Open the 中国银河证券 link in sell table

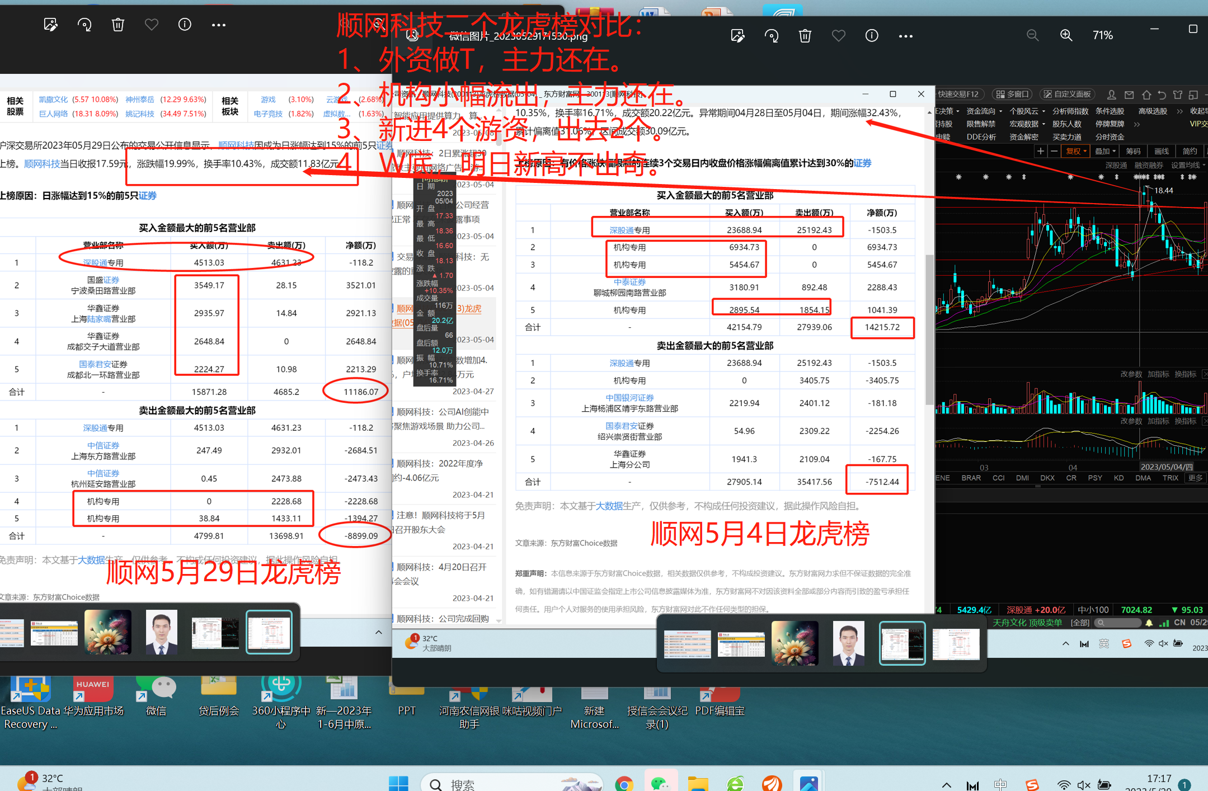point(629,397)
